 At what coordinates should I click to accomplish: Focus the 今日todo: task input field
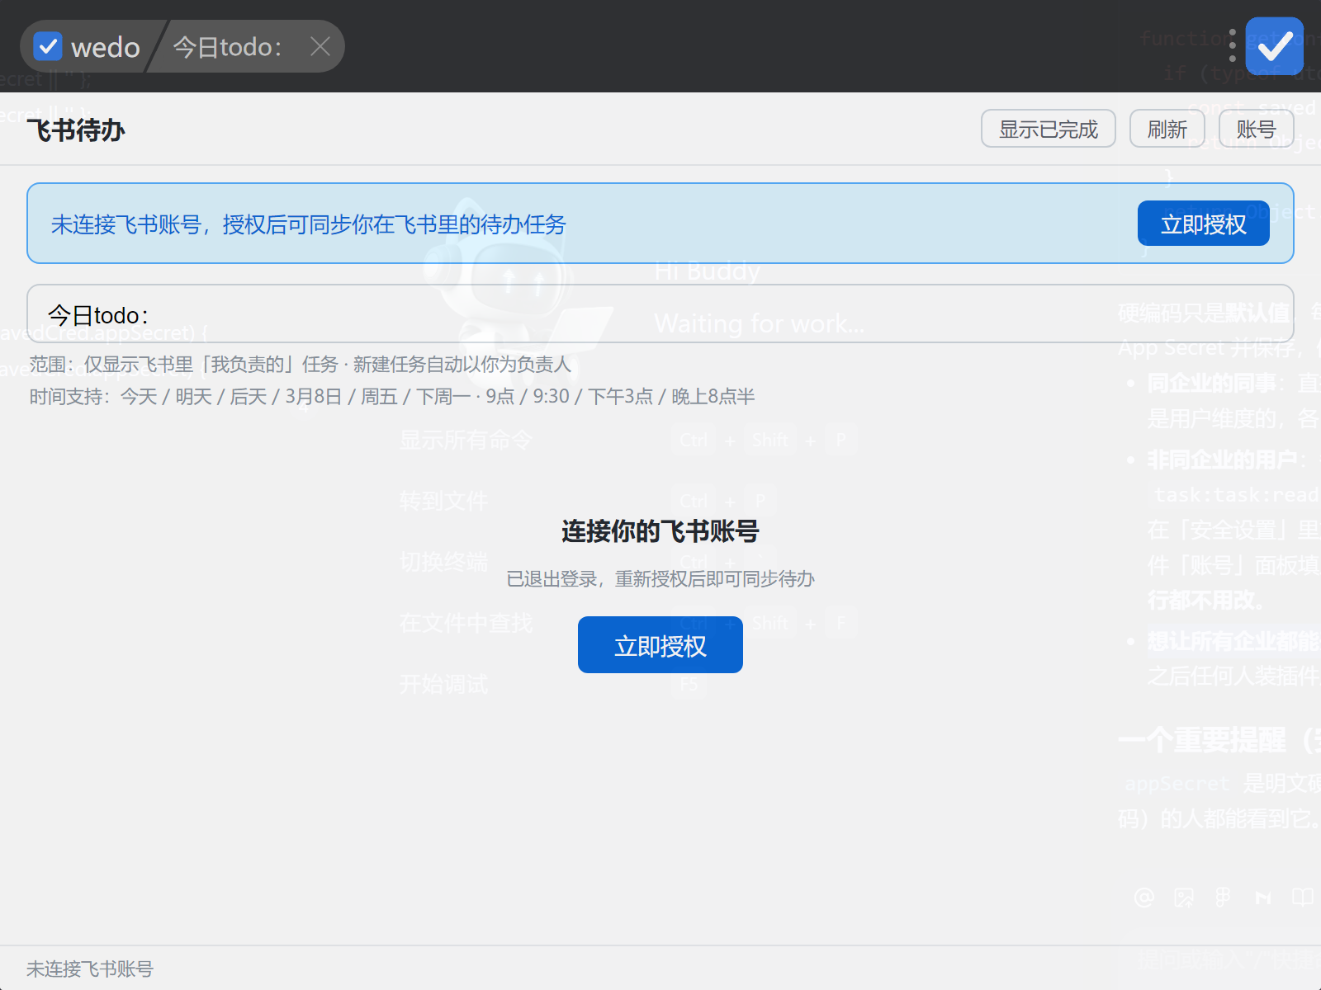pyautogui.click(x=660, y=313)
